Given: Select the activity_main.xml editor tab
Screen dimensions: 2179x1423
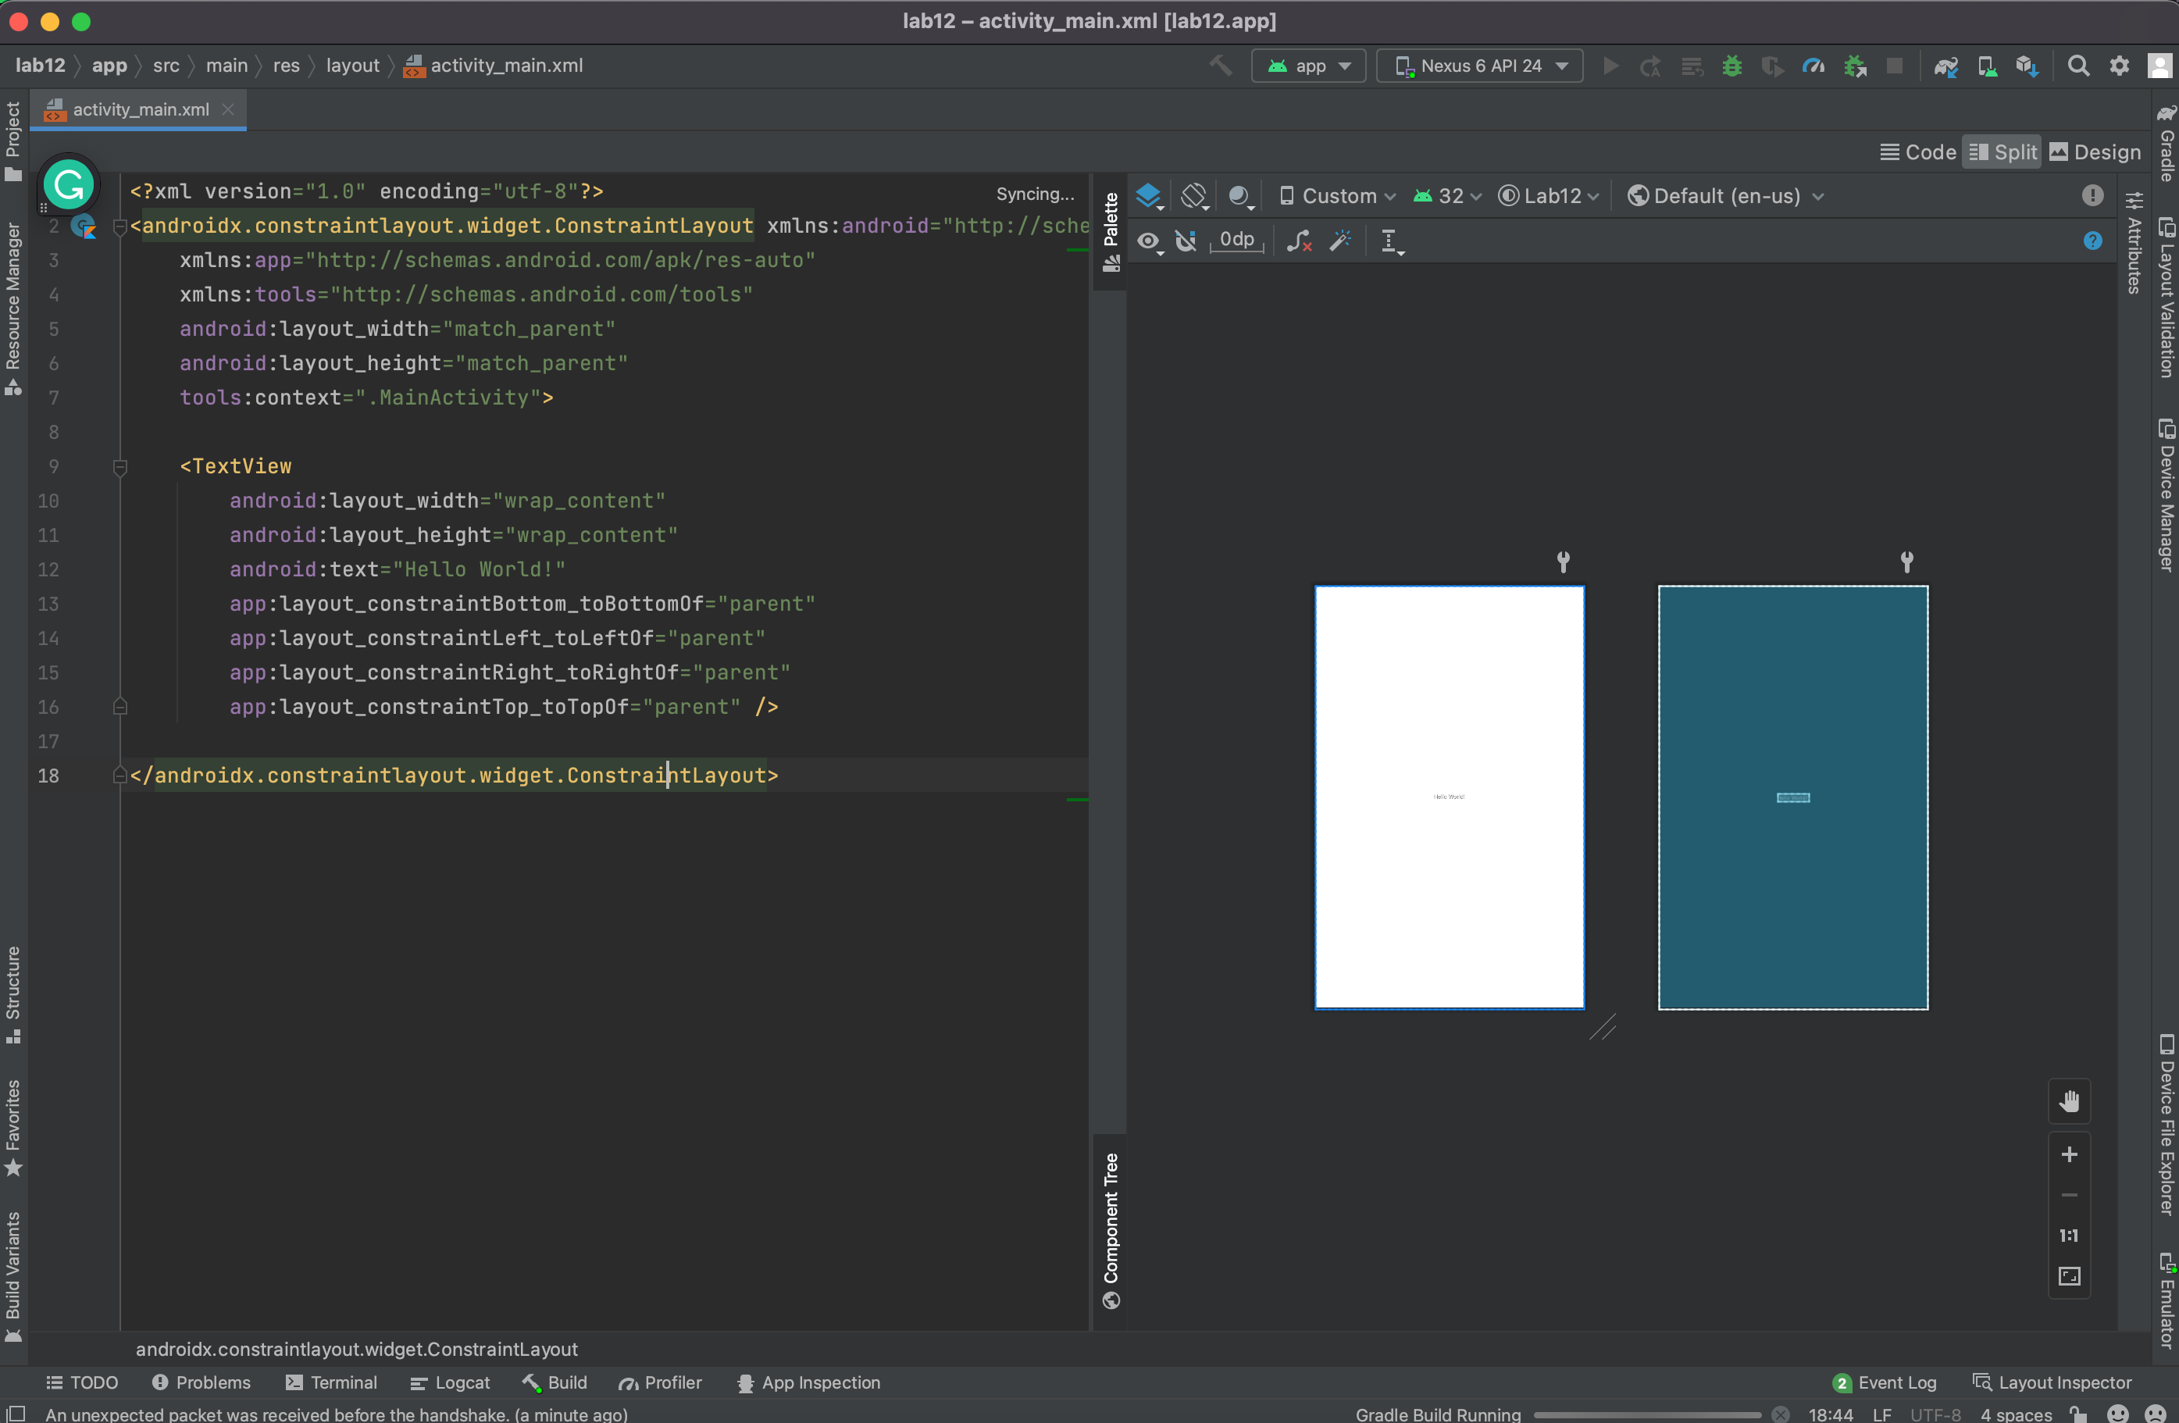Looking at the screenshot, I should click(x=139, y=110).
